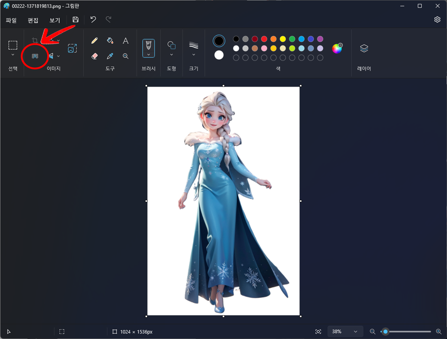Click the Shapes icon
The height and width of the screenshot is (339, 447).
click(172, 45)
